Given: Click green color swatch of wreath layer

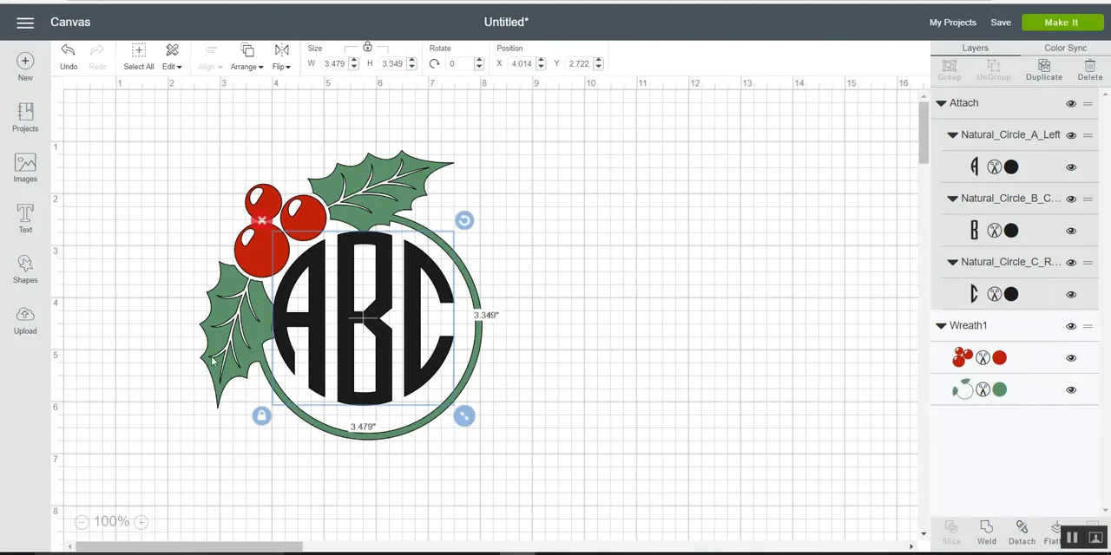Looking at the screenshot, I should coord(1000,389).
